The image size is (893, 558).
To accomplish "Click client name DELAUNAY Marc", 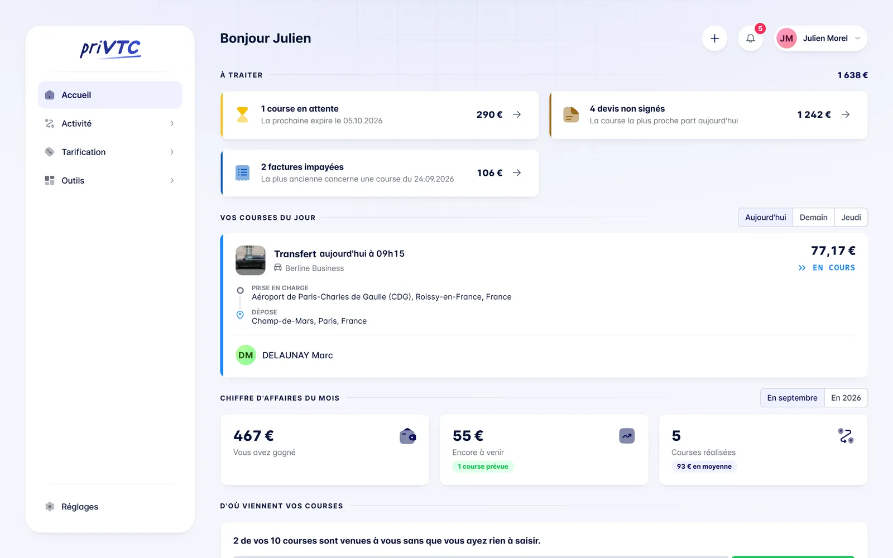I will tap(297, 355).
